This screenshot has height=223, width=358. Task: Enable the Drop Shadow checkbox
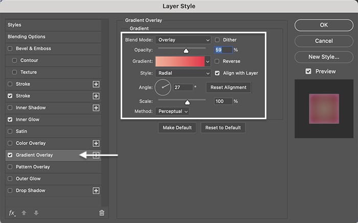(x=10, y=190)
